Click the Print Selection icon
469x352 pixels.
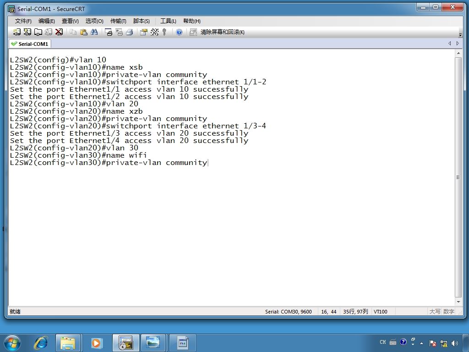coord(119,32)
